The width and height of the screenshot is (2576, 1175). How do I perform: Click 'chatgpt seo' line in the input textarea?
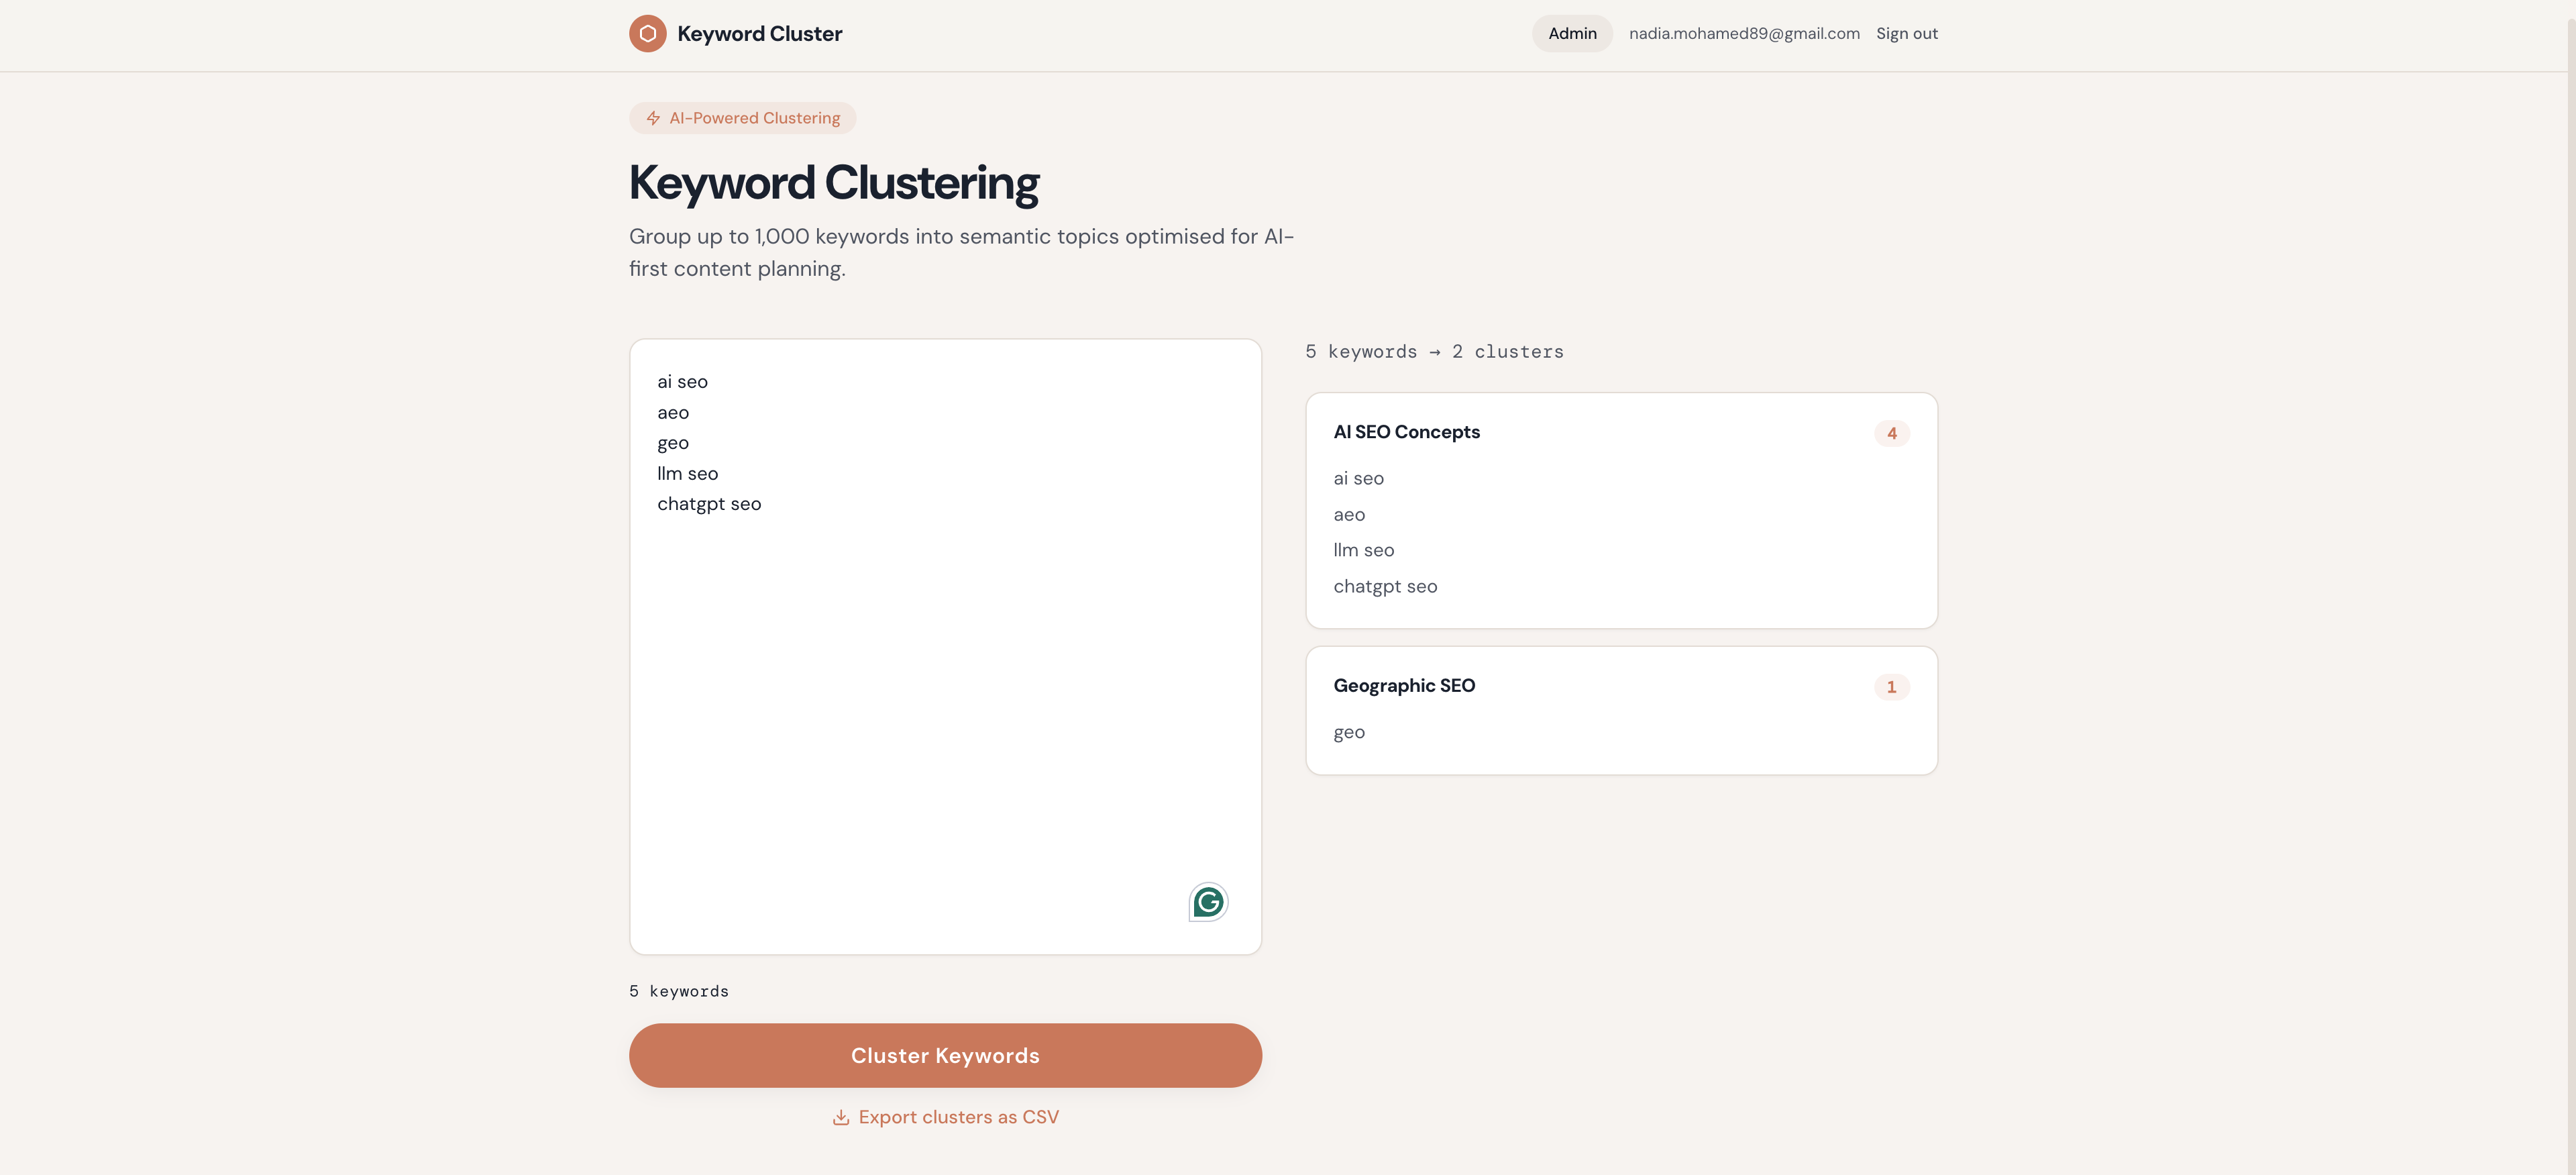tap(709, 504)
